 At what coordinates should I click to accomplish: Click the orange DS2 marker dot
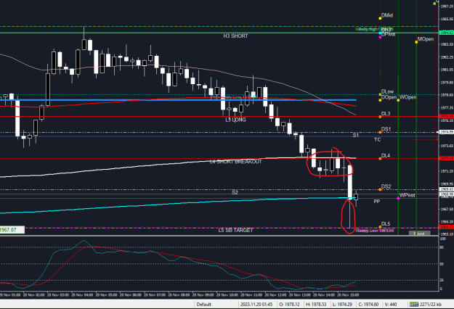[x=380, y=189]
